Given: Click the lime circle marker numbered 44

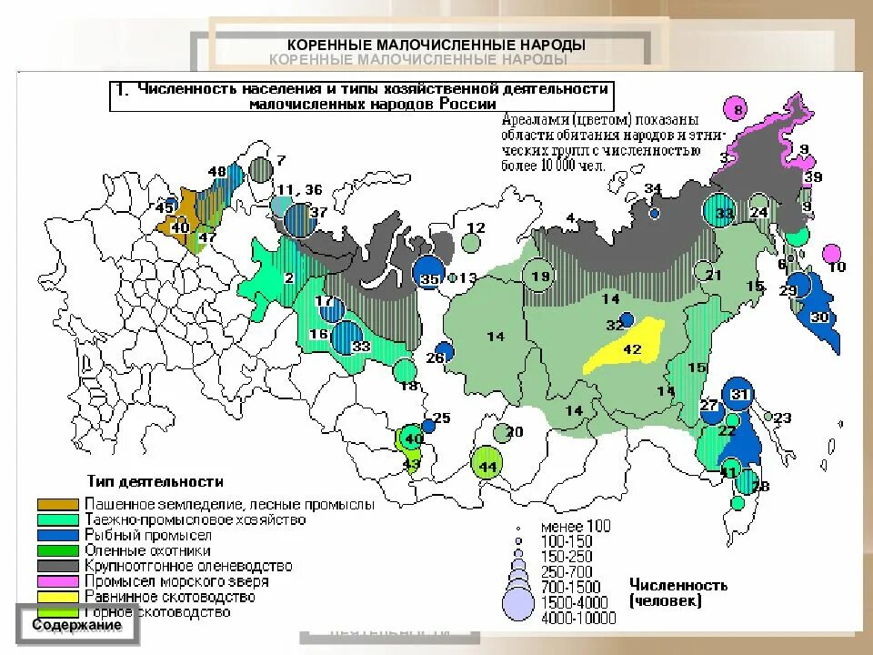Looking at the screenshot, I should pyautogui.click(x=487, y=463).
